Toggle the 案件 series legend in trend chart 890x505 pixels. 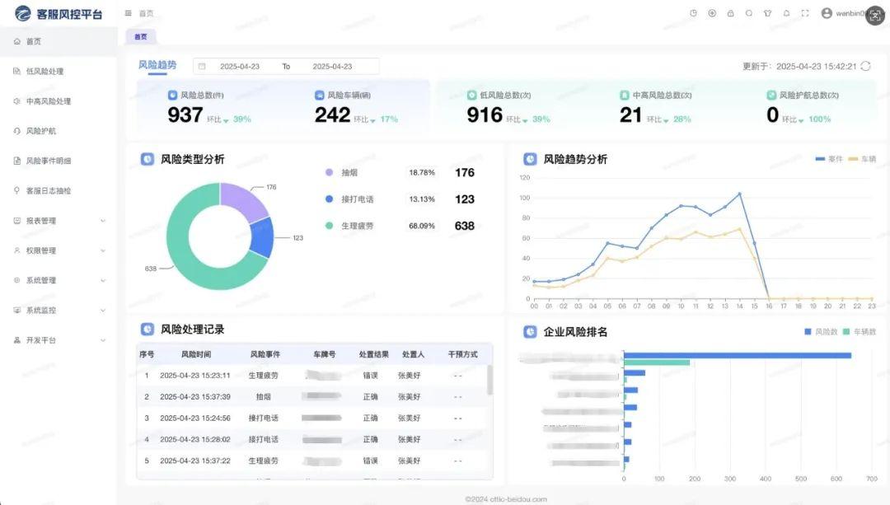point(829,159)
